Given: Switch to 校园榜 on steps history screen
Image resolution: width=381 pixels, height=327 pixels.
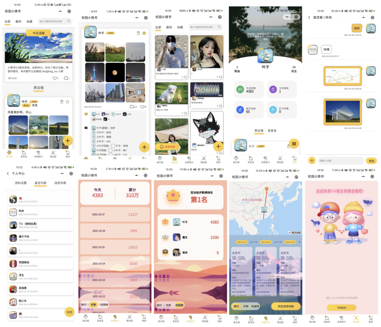Looking at the screenshot, I should point(104,305).
